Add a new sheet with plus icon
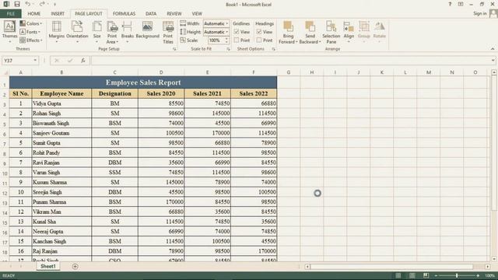The width and height of the screenshot is (498, 280). click(75, 266)
